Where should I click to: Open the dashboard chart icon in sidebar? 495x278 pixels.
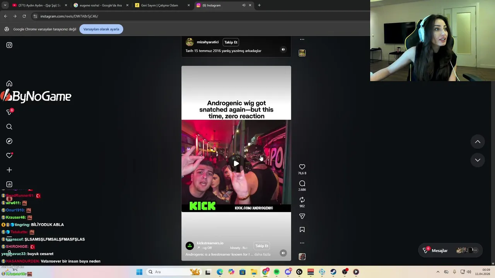pyautogui.click(x=9, y=184)
